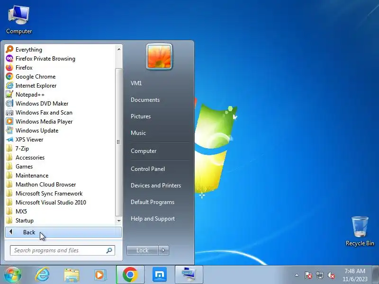Switch to Google Chrome on the taskbar
The width and height of the screenshot is (379, 284).
130,275
